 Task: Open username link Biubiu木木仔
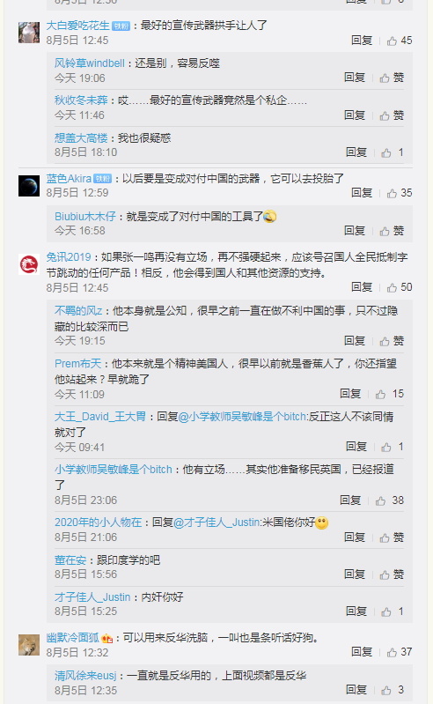[85, 217]
